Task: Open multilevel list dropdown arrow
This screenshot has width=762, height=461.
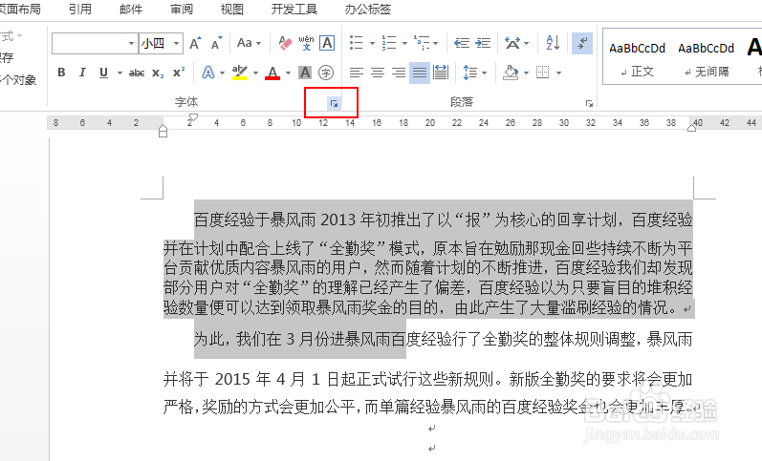Action: pos(436,43)
